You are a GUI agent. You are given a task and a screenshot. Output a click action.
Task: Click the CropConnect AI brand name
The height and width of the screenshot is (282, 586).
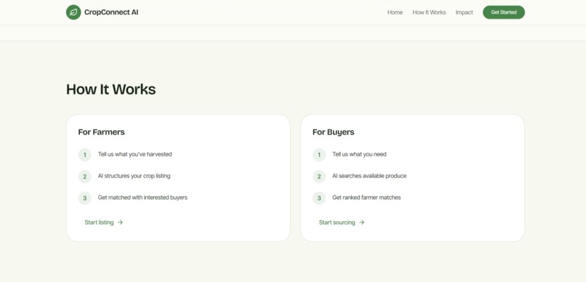(111, 12)
